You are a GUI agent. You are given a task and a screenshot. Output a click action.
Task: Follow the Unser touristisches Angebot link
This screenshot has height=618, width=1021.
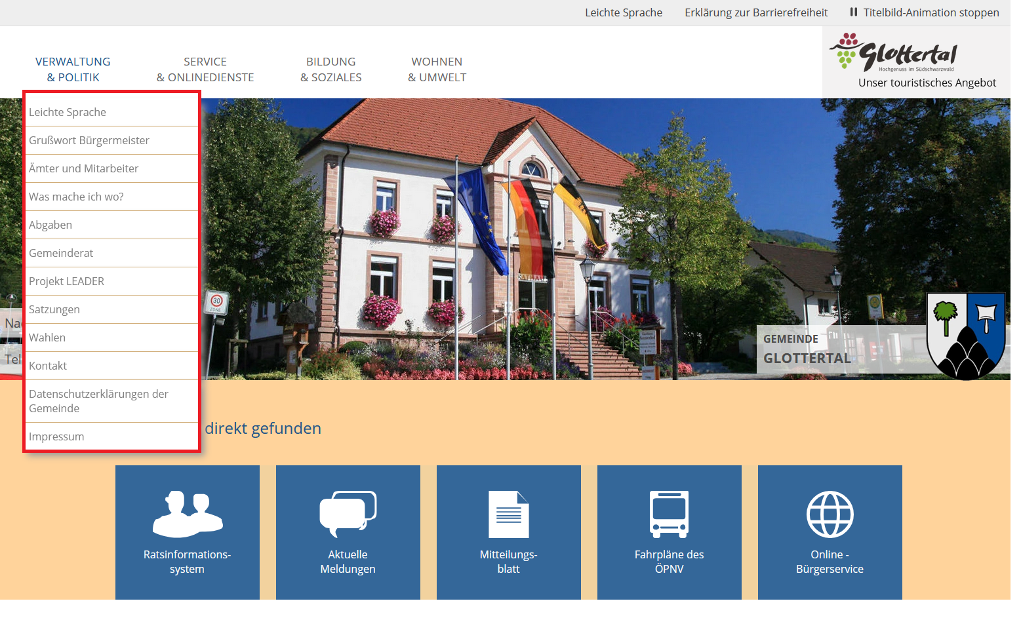click(x=927, y=83)
